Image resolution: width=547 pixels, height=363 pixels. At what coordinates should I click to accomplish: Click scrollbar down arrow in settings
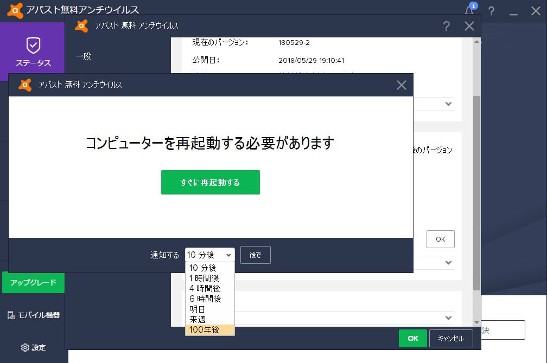click(476, 322)
